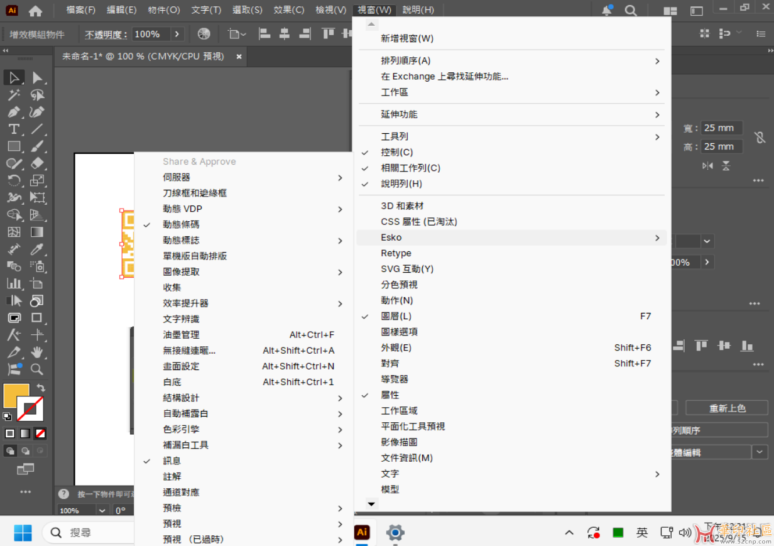Viewport: 774px width, 546px height.
Task: Click the Recolor Artwork wheel icon
Action: 204,34
